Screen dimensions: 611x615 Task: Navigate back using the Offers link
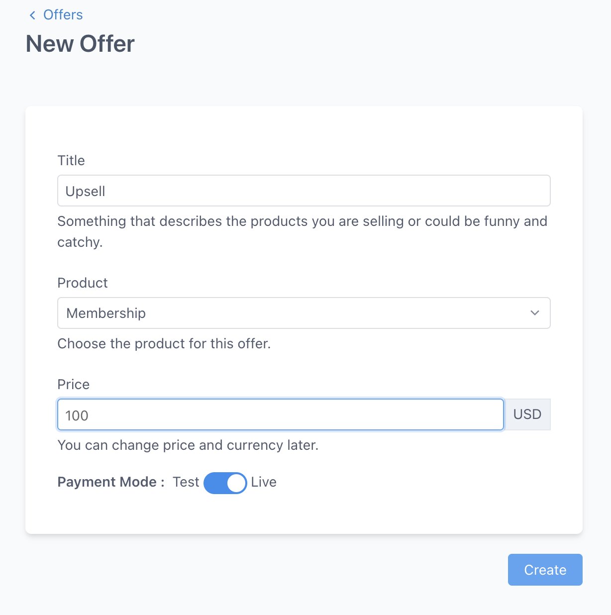63,15
